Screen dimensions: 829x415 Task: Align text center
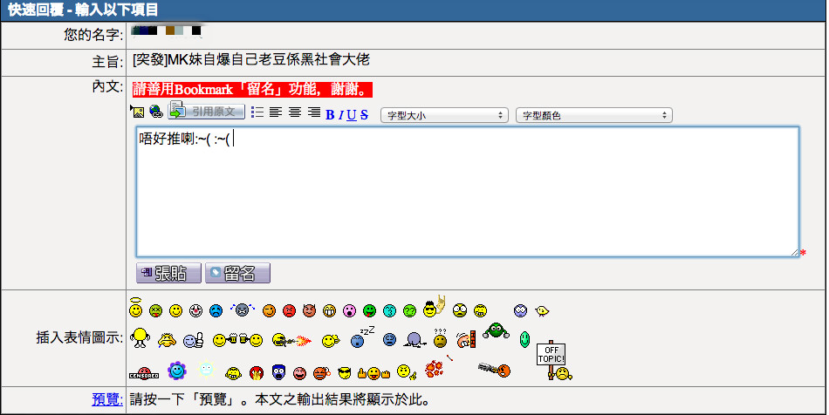point(294,112)
